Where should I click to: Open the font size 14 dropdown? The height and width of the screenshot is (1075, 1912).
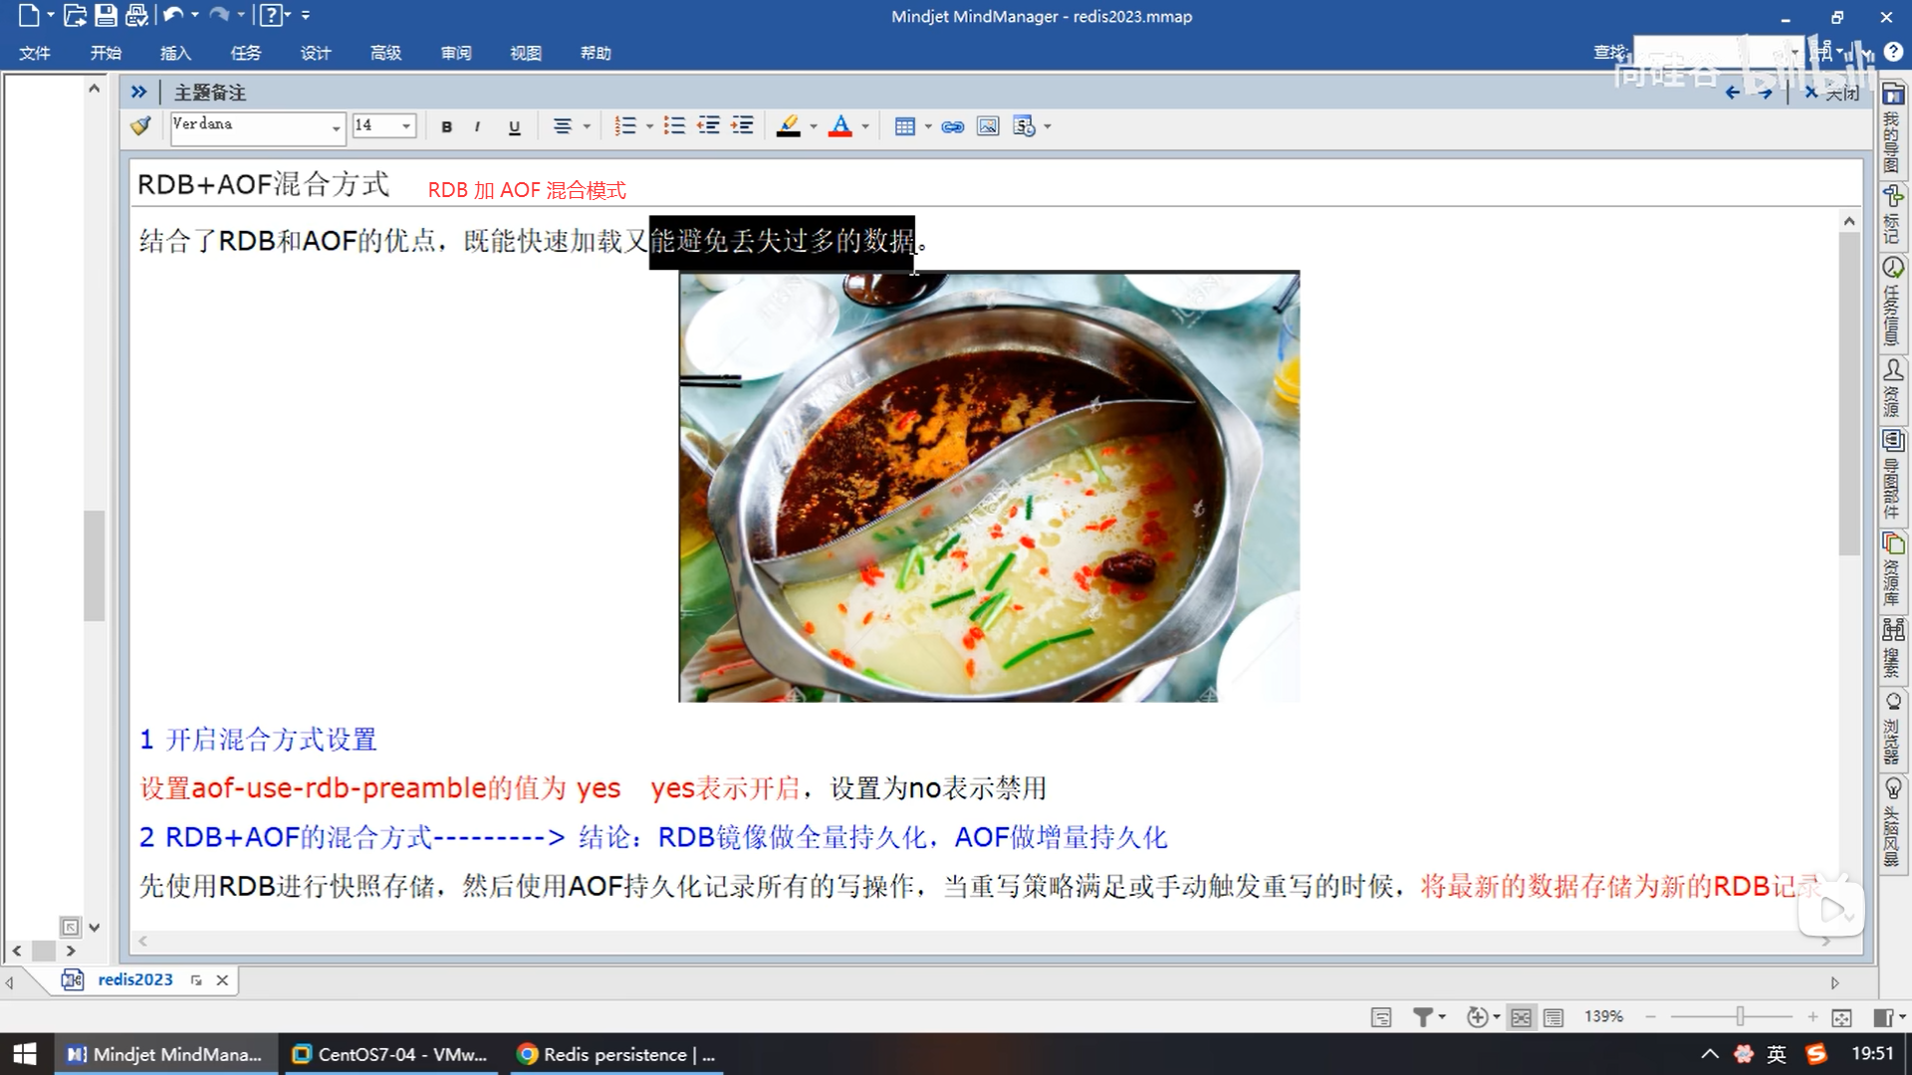(x=406, y=126)
